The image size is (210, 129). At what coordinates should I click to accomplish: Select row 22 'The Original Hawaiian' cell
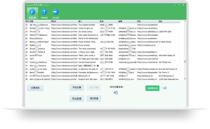(89, 25)
